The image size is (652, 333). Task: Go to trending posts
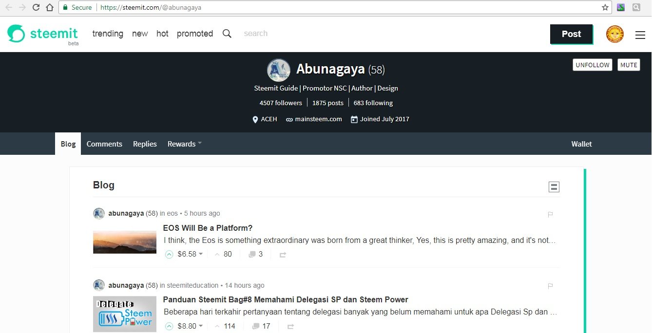[x=108, y=34]
